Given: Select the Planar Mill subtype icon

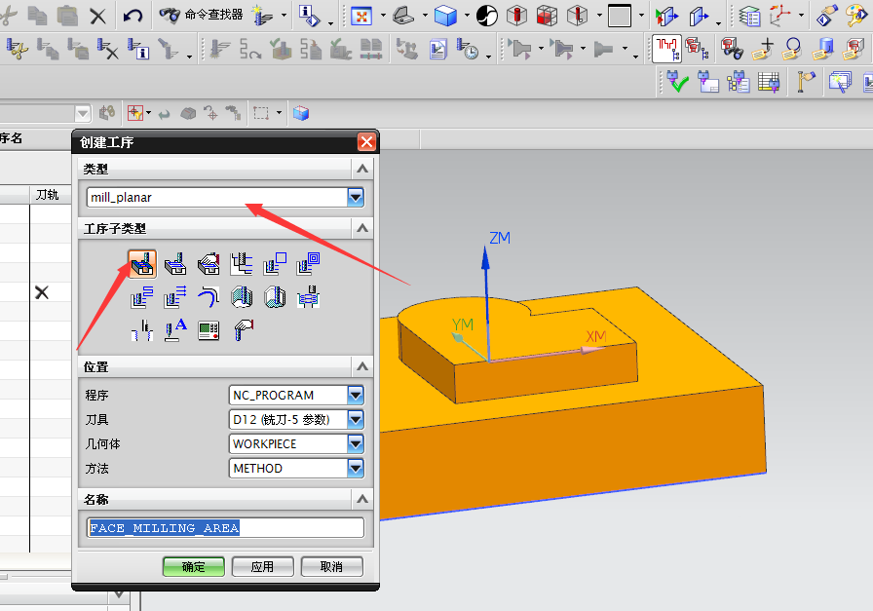Looking at the screenshot, I should coord(242,264).
